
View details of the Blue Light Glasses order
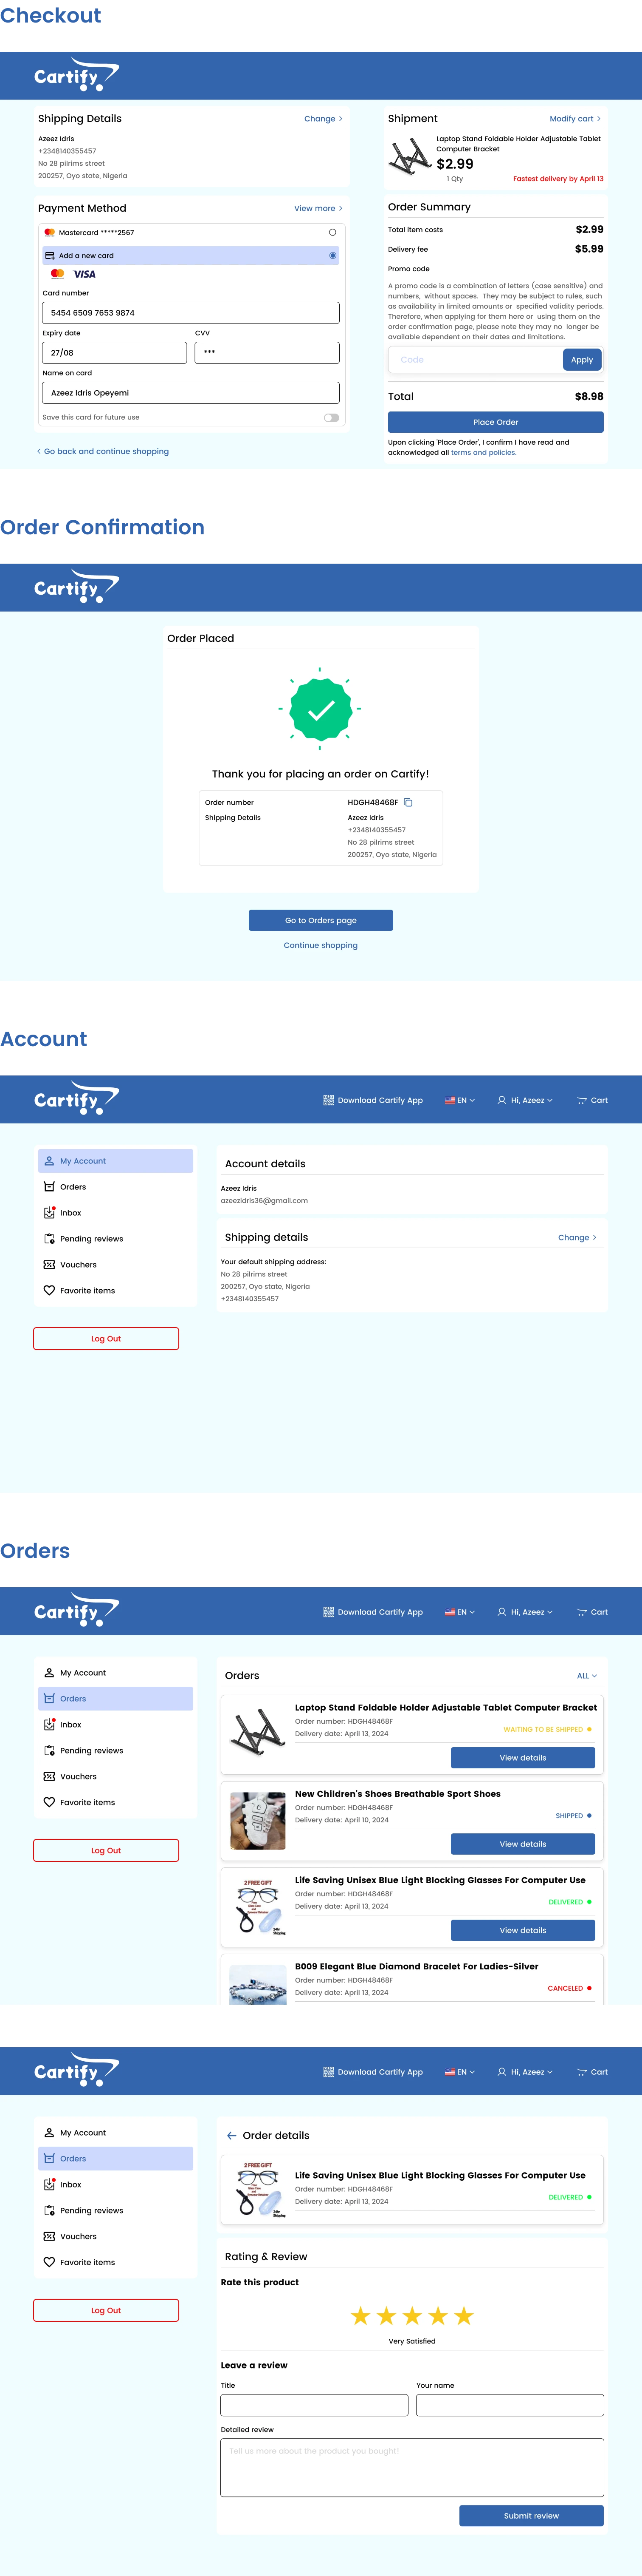(523, 1930)
